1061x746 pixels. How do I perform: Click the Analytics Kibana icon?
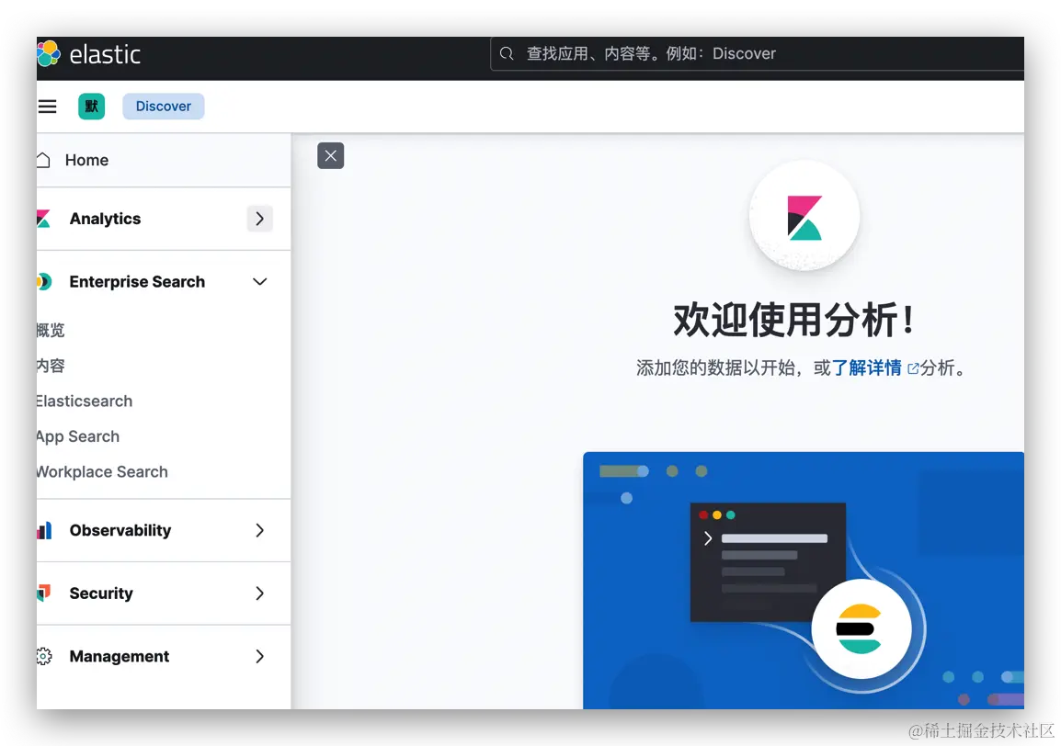click(43, 219)
